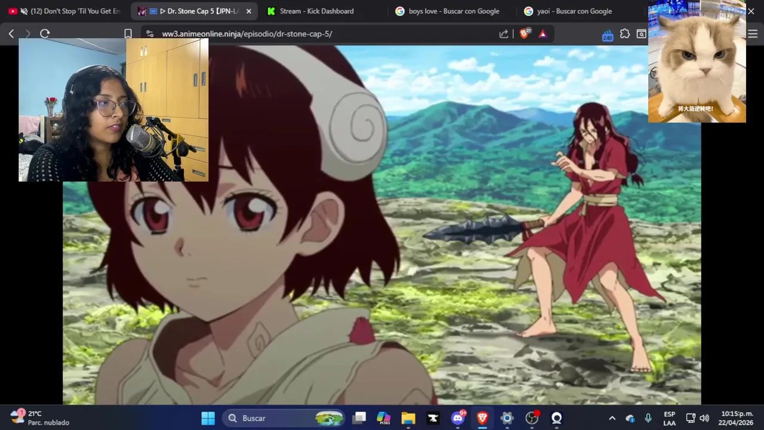The width and height of the screenshot is (764, 430).
Task: Select the Brave browser taskbar icon
Action: point(482,418)
